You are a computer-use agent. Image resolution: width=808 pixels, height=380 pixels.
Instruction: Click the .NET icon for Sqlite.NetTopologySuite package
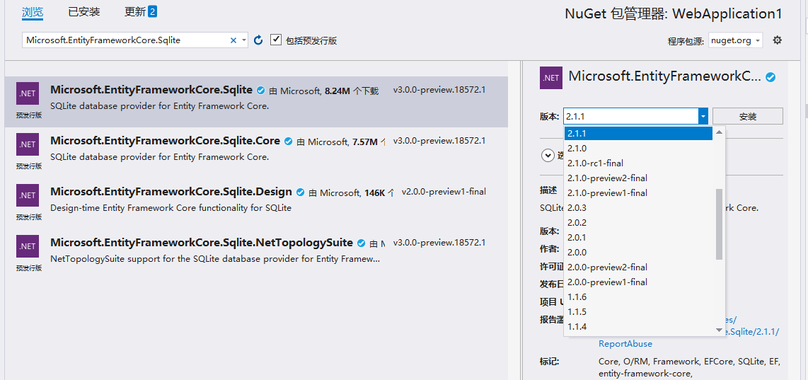[x=28, y=246]
